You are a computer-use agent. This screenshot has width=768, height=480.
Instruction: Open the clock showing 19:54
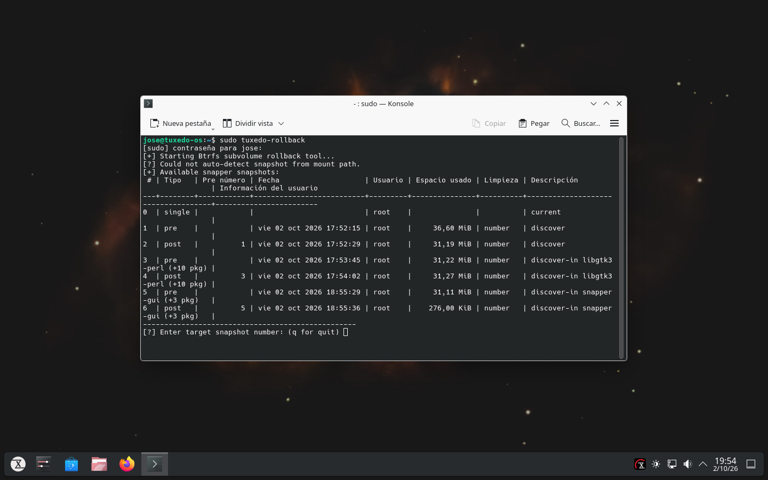pos(725,464)
